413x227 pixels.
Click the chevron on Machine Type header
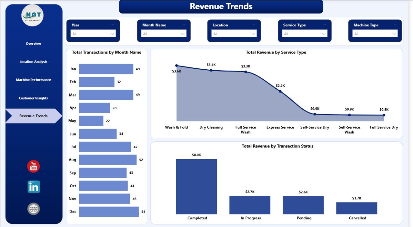pos(394,25)
